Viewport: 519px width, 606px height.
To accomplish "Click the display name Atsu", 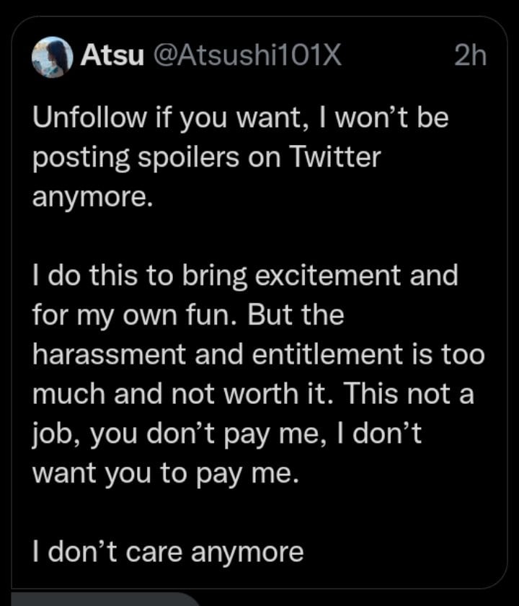I will tap(112, 55).
